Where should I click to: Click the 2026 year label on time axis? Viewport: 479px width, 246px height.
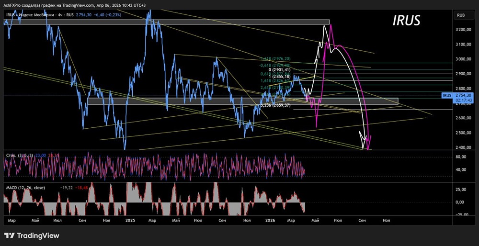[270, 220]
